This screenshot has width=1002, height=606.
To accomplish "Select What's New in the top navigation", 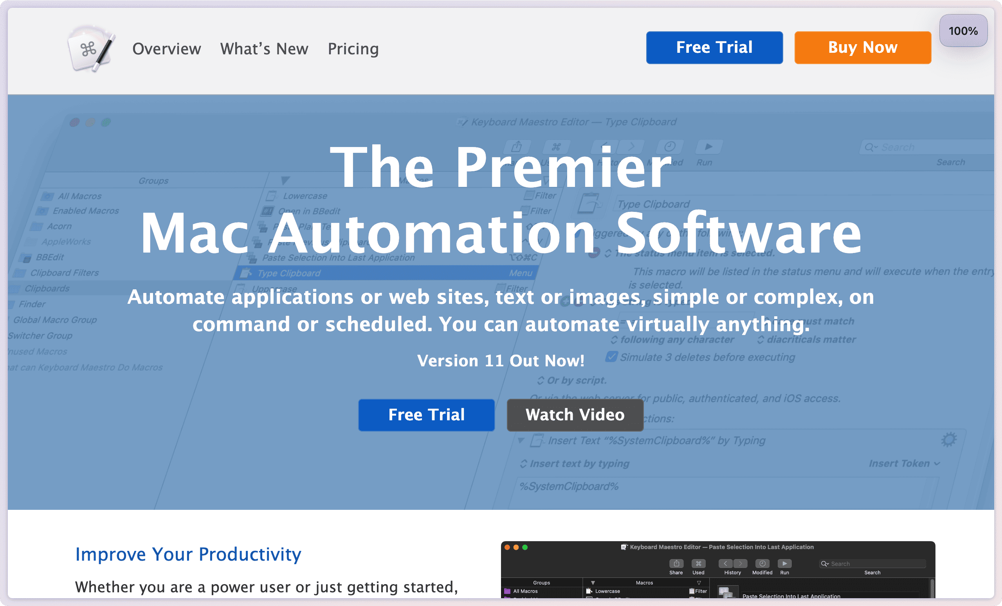I will click(x=264, y=49).
